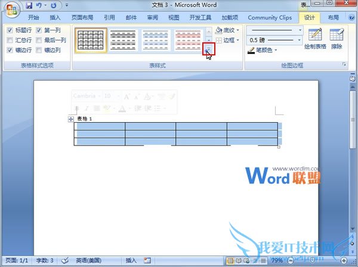358x267 pixels.
Task: Switch to the 页面布局 tab
Action: pyautogui.click(x=82, y=17)
